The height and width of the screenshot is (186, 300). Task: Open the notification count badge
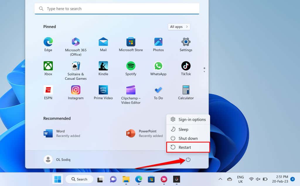coord(293,179)
